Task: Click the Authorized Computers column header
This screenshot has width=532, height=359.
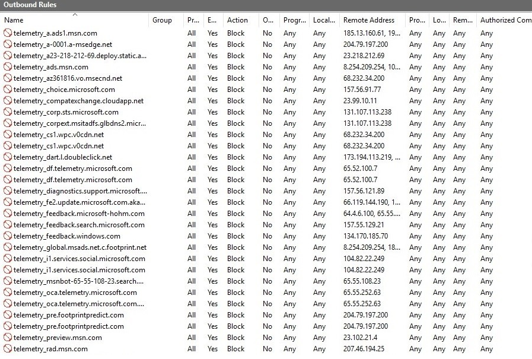Action: point(505,20)
